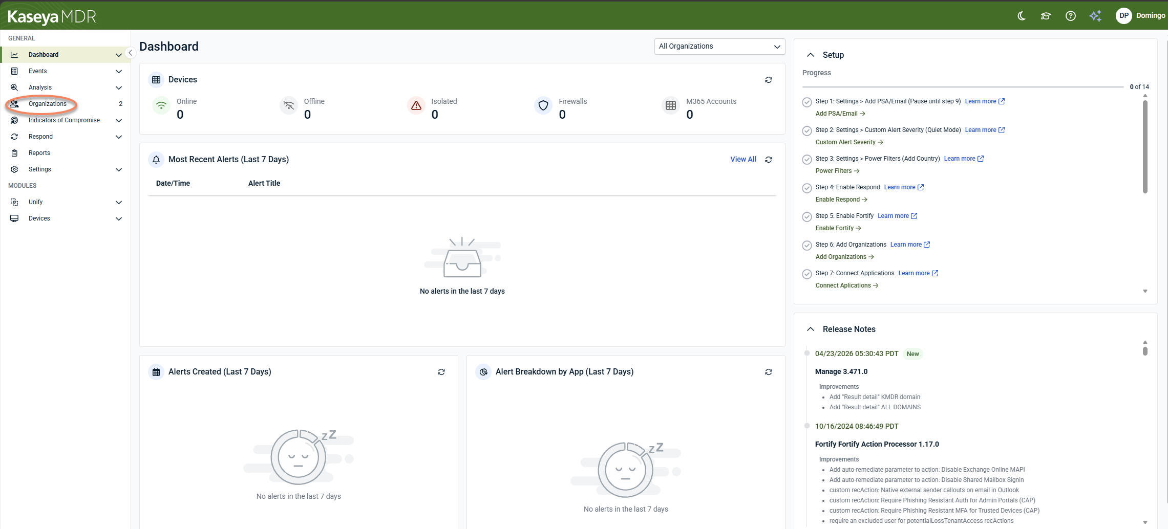Viewport: 1168px width, 529px height.
Task: Open external link icon for Step 7 Learn more
Action: [x=935, y=273]
